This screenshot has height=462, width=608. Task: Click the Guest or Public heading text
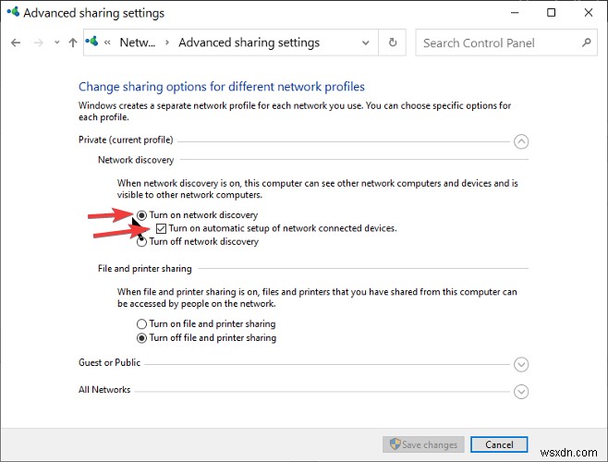point(109,363)
